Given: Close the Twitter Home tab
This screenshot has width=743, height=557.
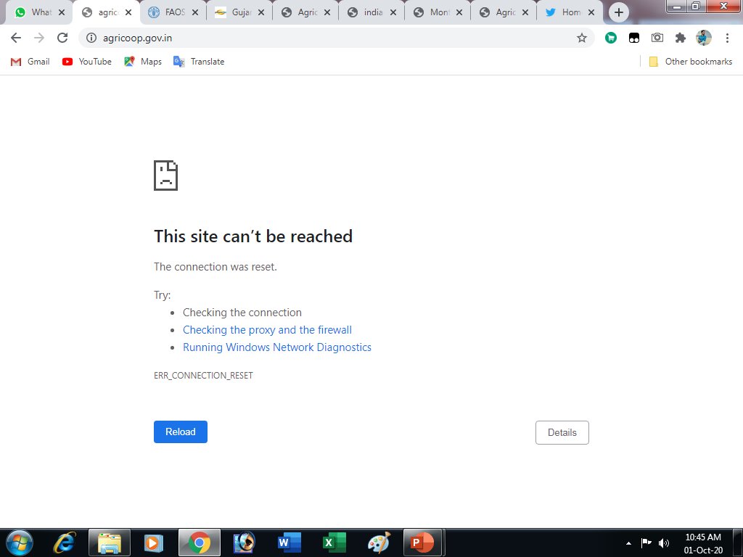Looking at the screenshot, I should [591, 13].
